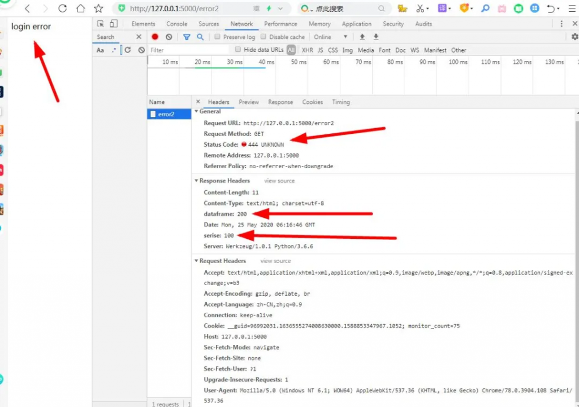Image resolution: width=579 pixels, height=407 pixels.
Task: Switch to the Console tab
Action: [176, 24]
